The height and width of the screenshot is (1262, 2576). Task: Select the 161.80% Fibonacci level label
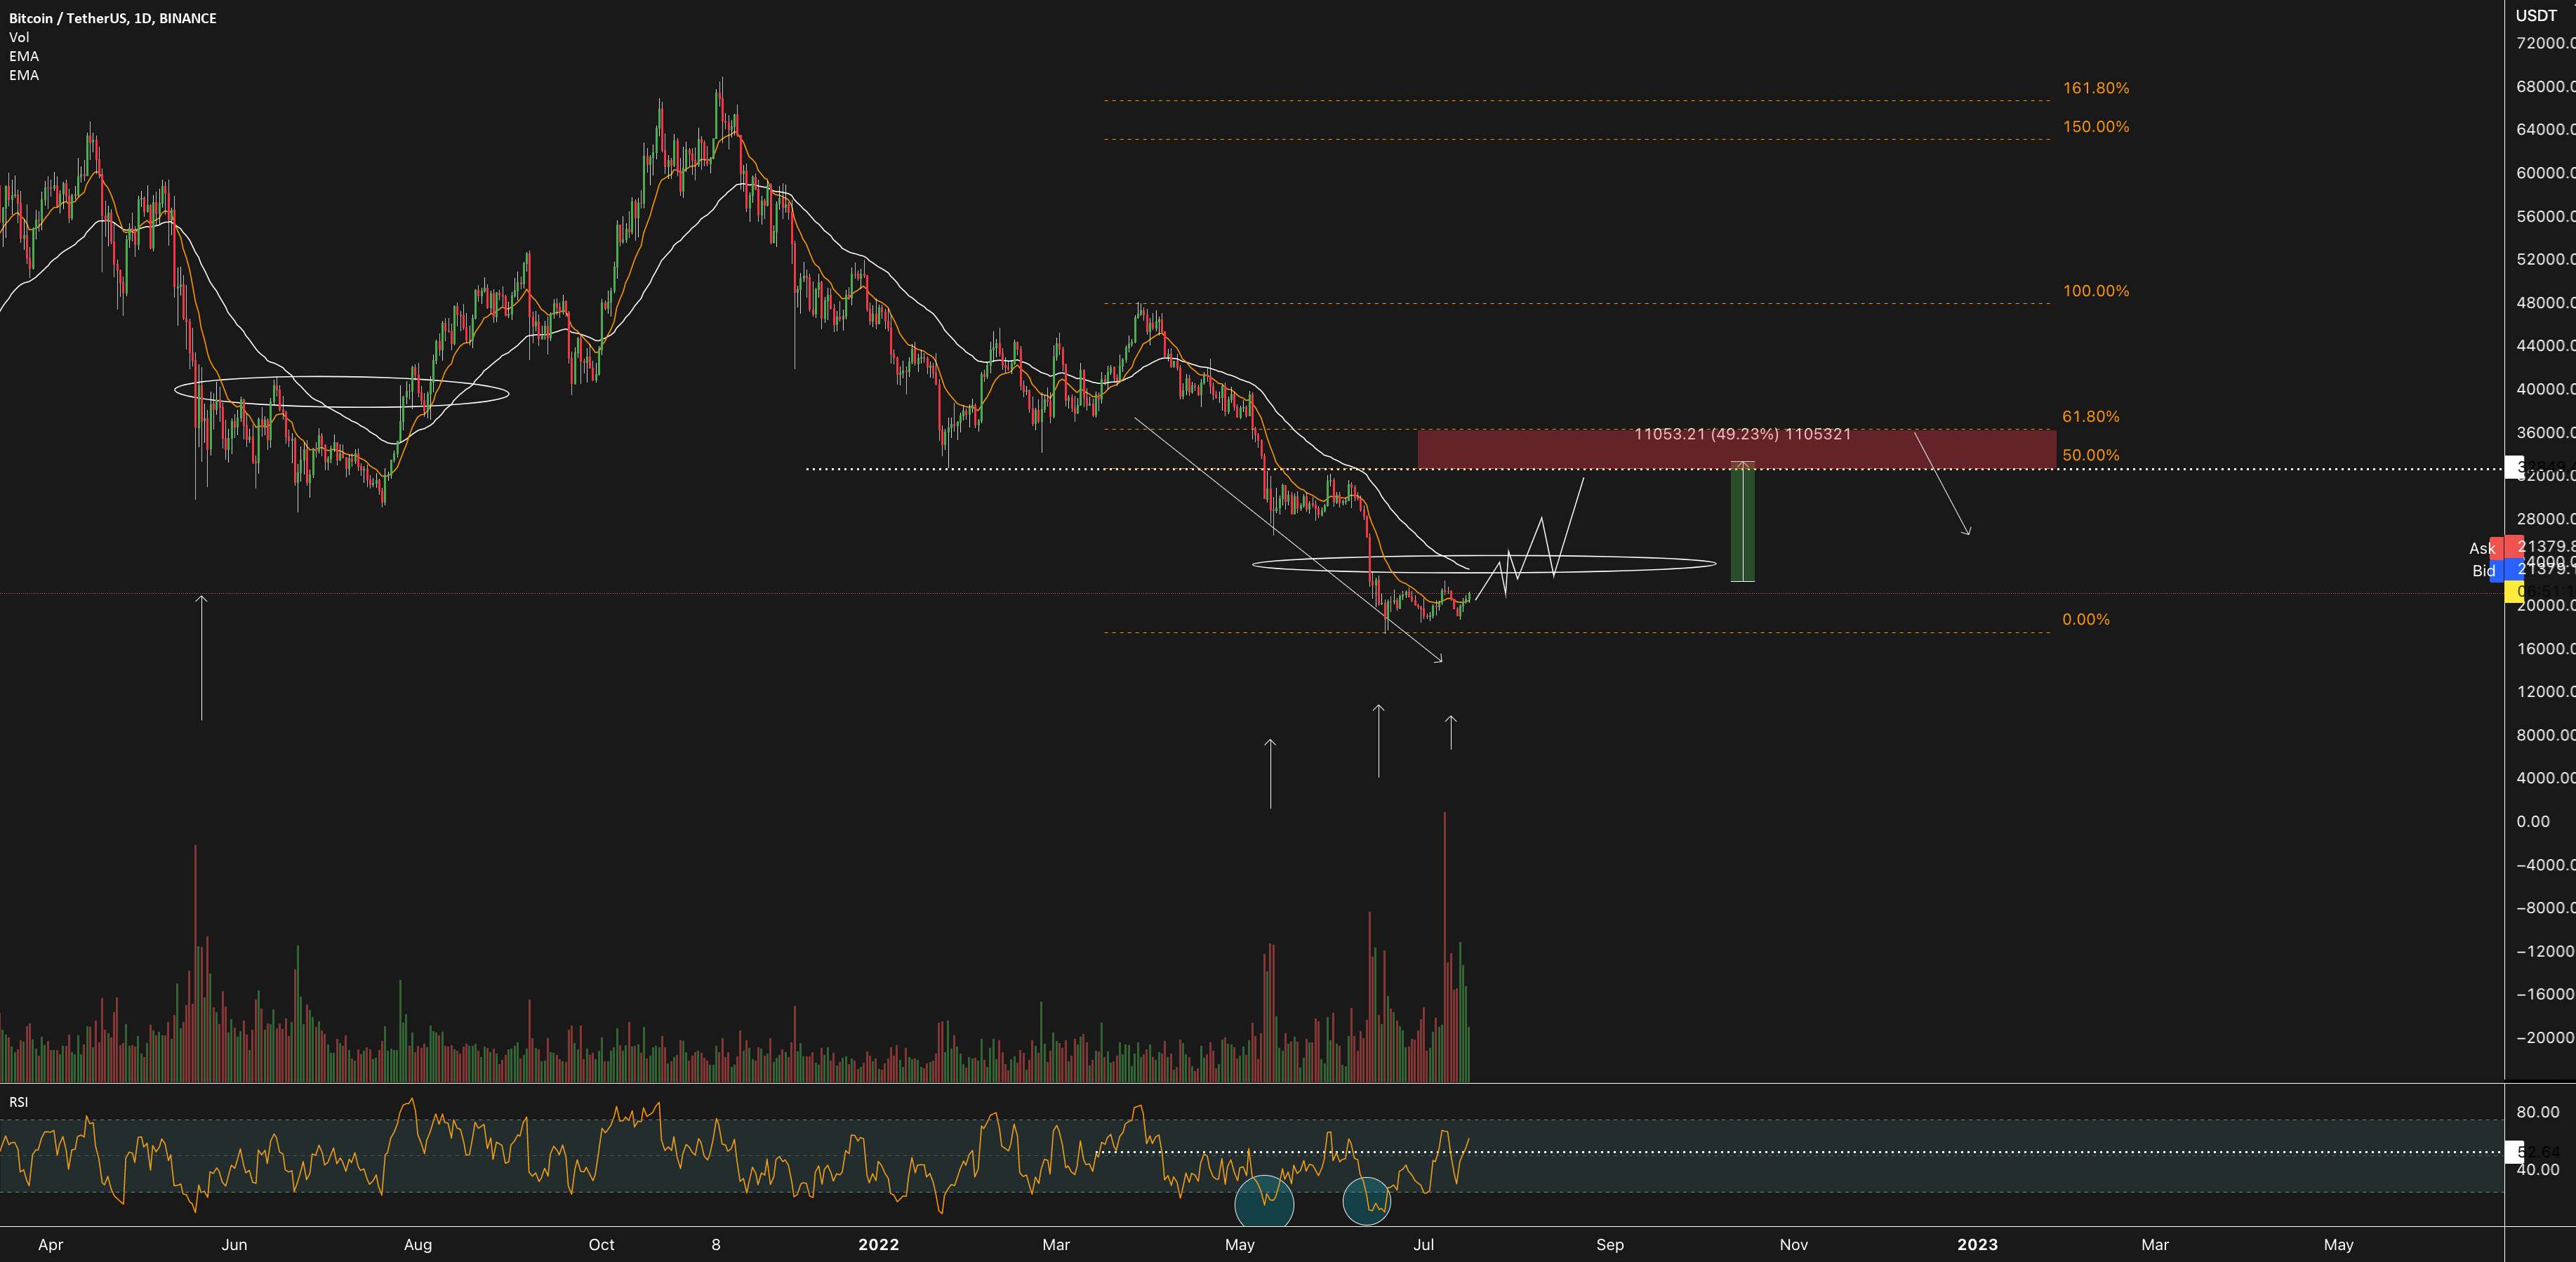click(2095, 88)
